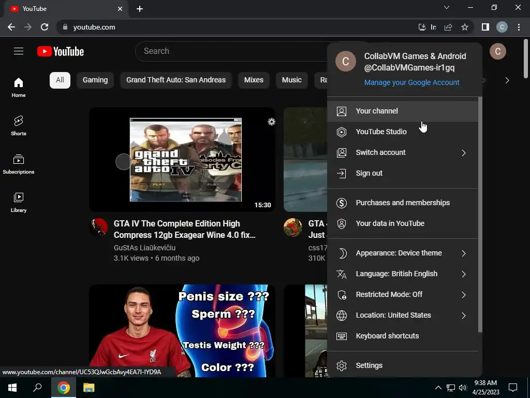This screenshot has height=398, width=530.
Task: Open File Explorer from the taskbar
Action: click(x=89, y=388)
